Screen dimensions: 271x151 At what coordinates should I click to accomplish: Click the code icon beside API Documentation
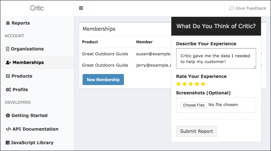8,129
